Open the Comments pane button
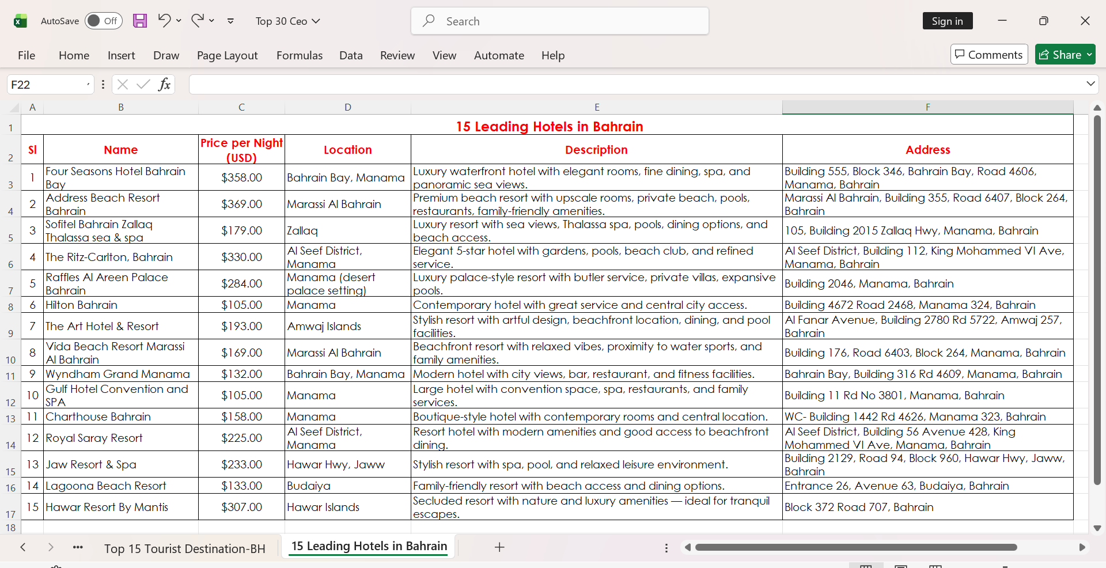 989,55
